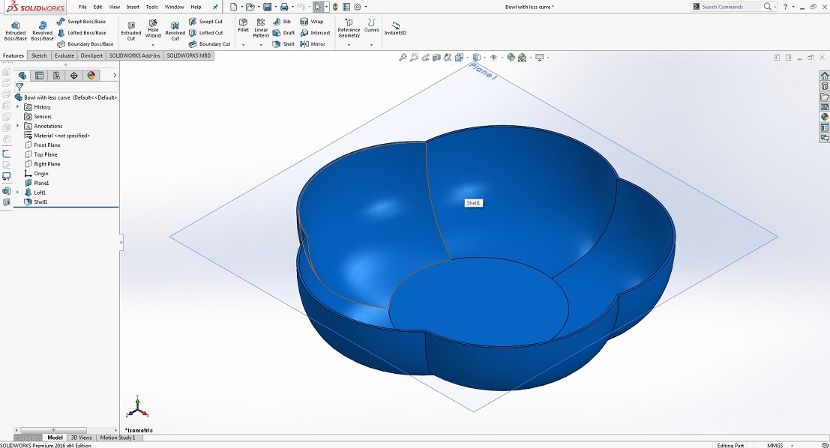Select the Revolved Cut tool
Screen dimensions: 830x448
click(x=175, y=31)
